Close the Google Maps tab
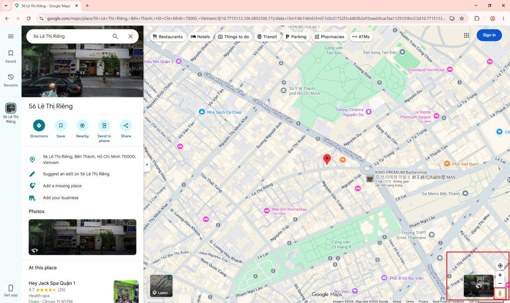Viewport: 510px width, 303px height. click(x=76, y=5)
